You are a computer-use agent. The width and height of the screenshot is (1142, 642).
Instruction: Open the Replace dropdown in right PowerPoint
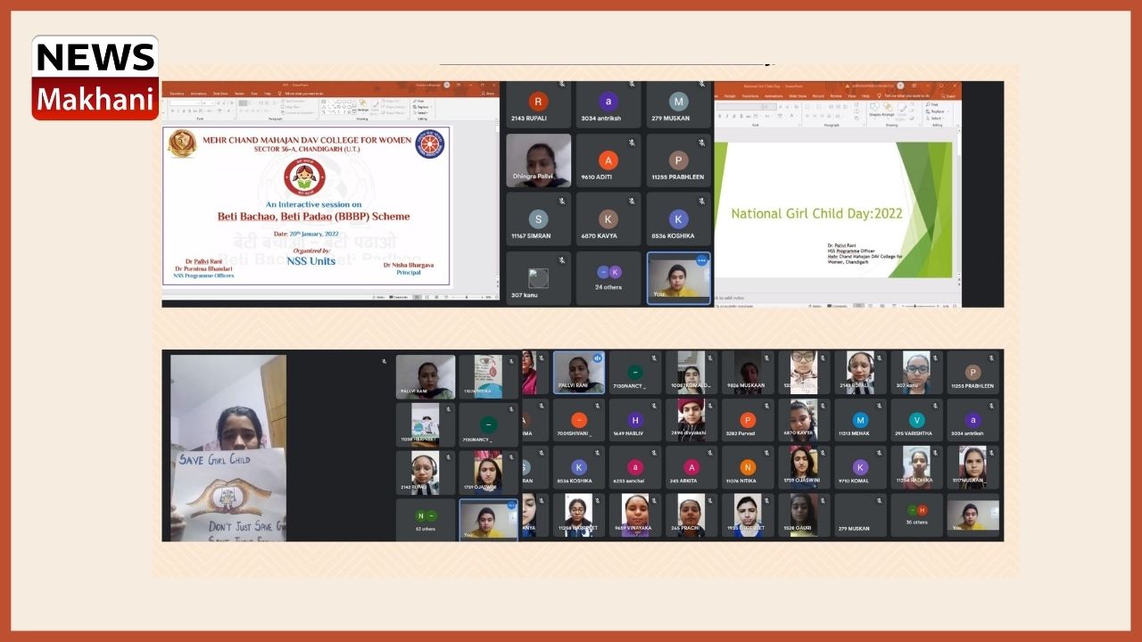coord(935,112)
